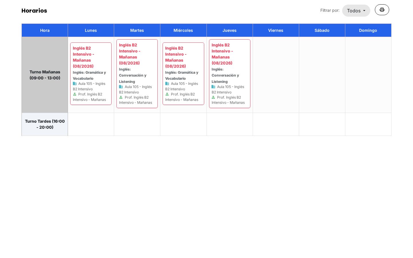The width and height of the screenshot is (413, 258).
Task: Open Miércoles Inglés B2 Intensivo class title
Action: click(x=176, y=57)
